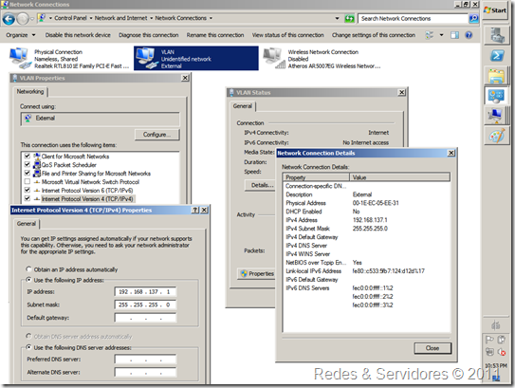Viewport: 515px width, 388px height.
Task: Select the Physical Connection adapter icon
Action: tap(20, 58)
